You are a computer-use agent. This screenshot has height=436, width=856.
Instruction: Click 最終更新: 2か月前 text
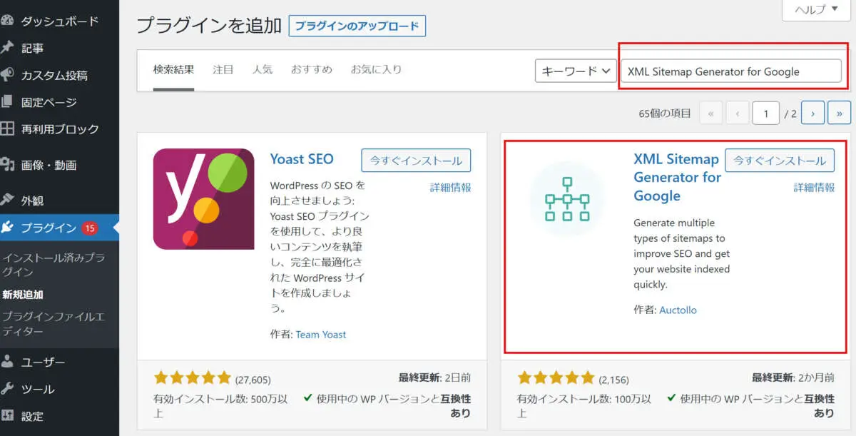(793, 377)
